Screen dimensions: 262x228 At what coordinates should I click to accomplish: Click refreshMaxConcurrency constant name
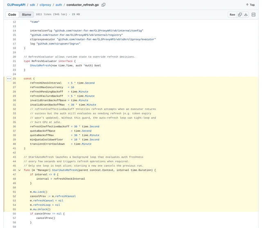(x=47, y=87)
